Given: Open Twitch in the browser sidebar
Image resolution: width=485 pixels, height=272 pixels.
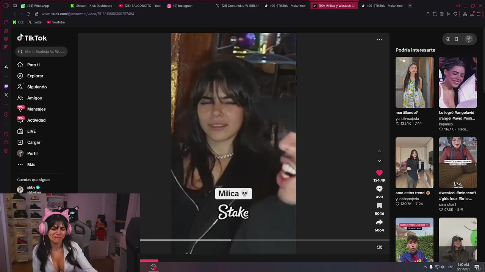Looking at the screenshot, I should tap(6, 87).
